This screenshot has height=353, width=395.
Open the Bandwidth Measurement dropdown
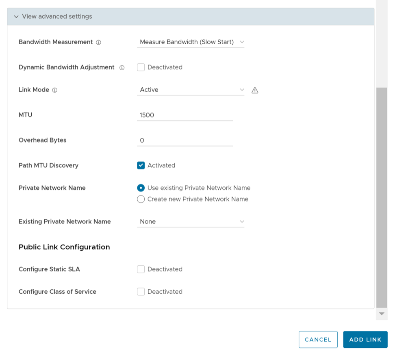[191, 42]
